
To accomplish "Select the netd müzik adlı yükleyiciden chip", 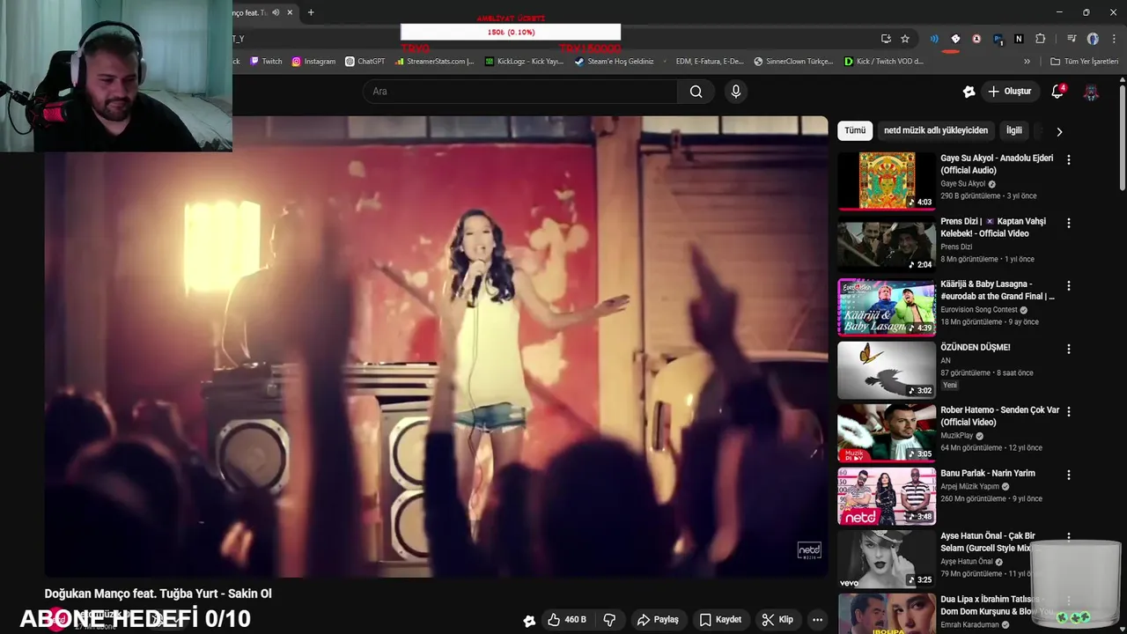I will [x=936, y=130].
